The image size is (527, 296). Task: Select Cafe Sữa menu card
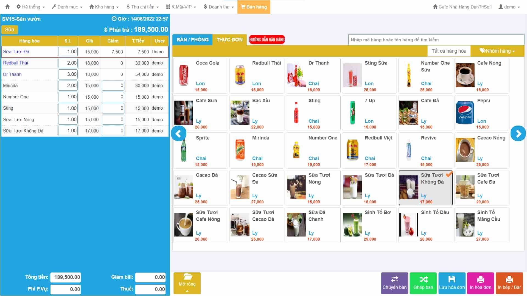pos(201,113)
